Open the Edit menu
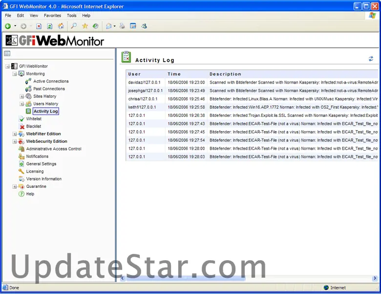The height and width of the screenshot is (294, 381). coord(21,16)
